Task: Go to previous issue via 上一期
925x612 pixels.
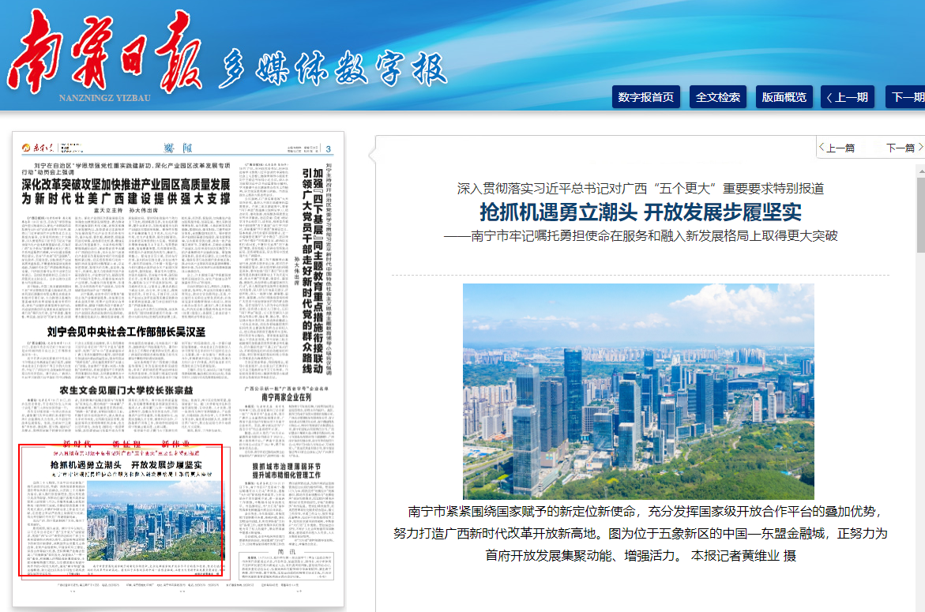Action: pos(848,97)
